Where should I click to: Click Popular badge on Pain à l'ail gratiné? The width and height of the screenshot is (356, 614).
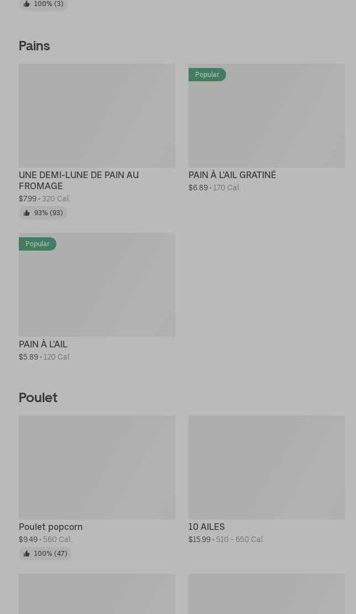(207, 75)
